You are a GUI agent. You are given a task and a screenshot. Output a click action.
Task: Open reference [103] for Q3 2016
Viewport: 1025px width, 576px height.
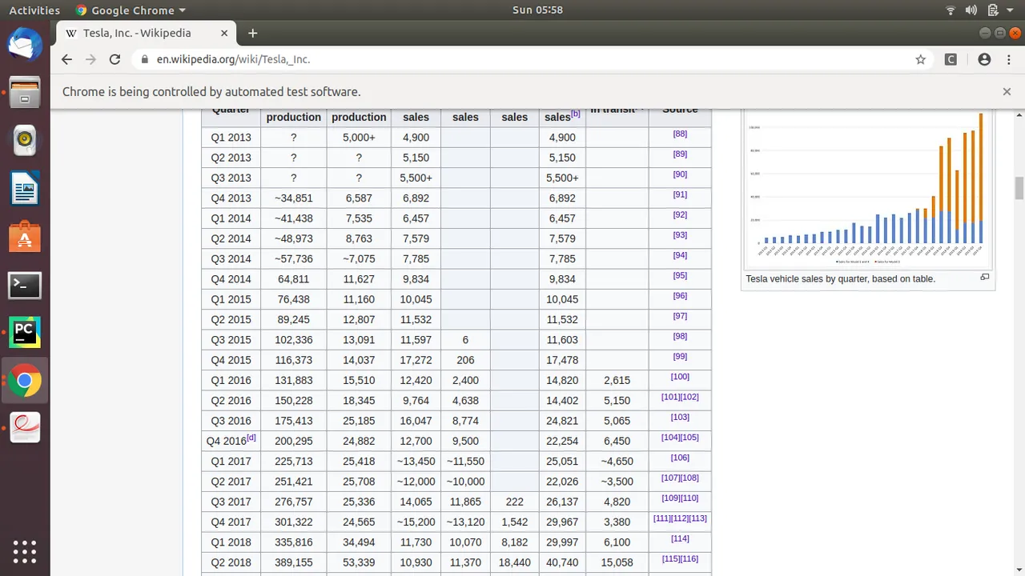pos(680,418)
